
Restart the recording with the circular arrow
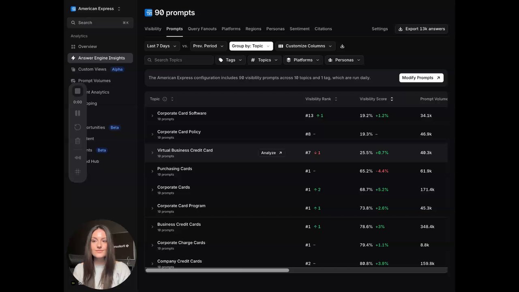tap(78, 127)
